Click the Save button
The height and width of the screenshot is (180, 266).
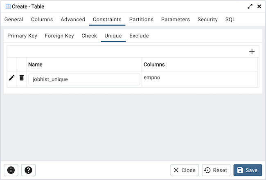(248, 170)
